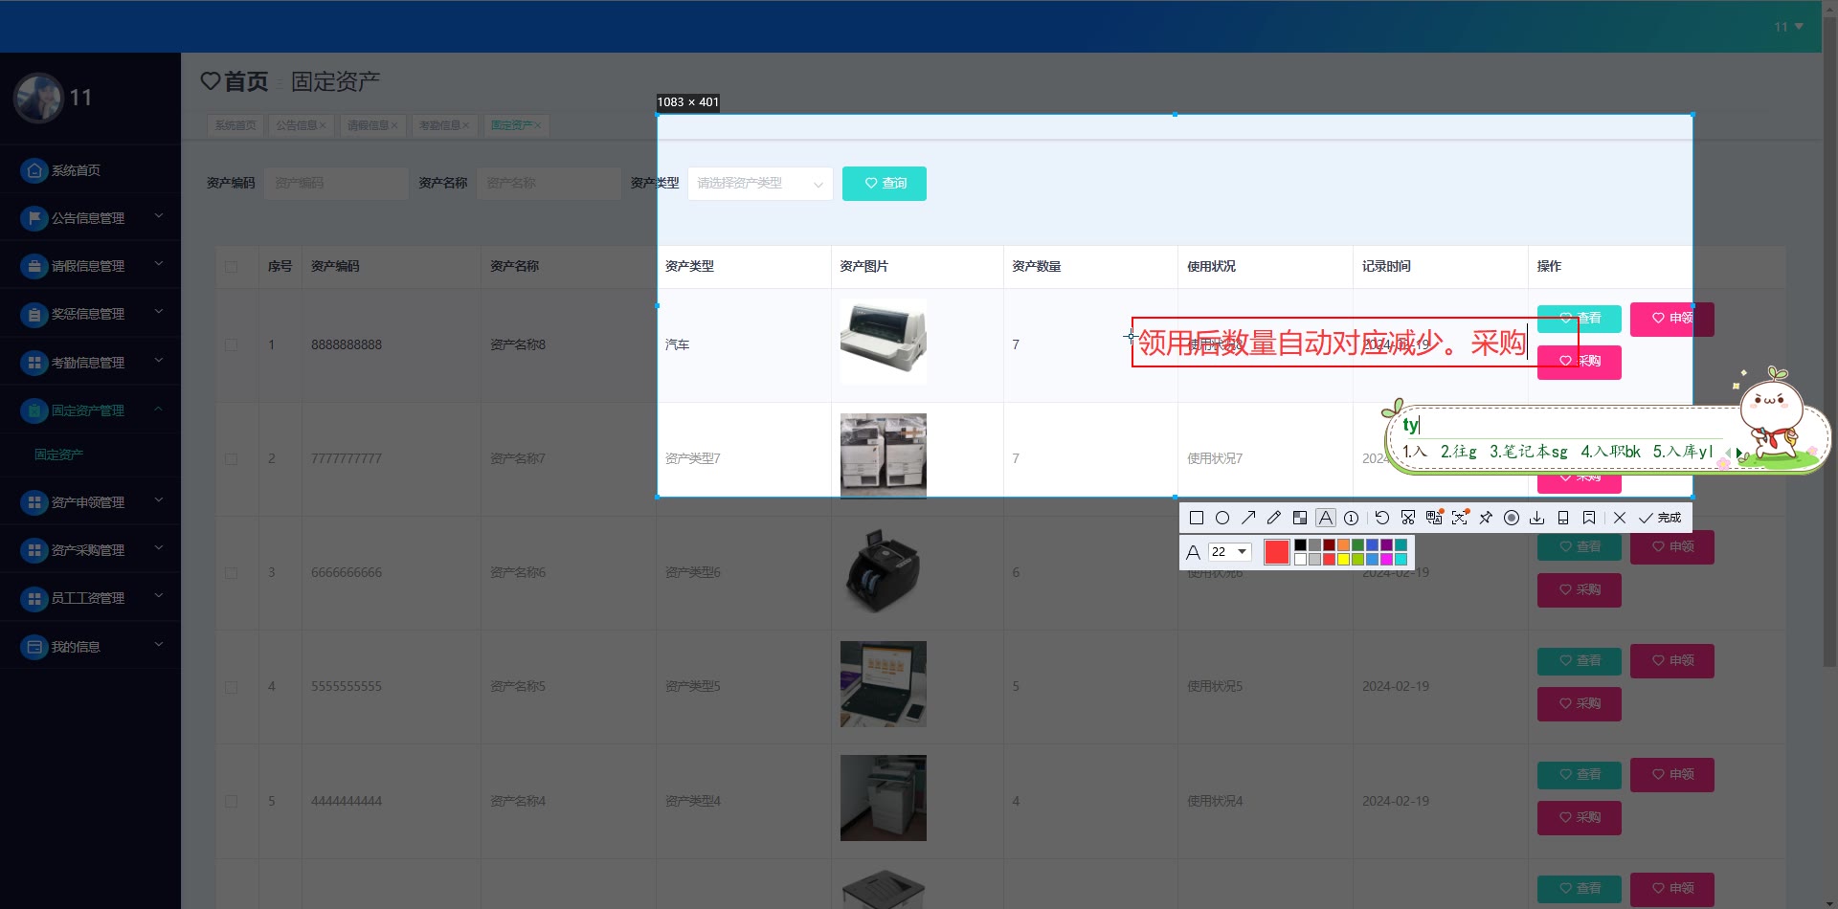
Task: Pick the yellow color swatch
Action: (x=1343, y=560)
